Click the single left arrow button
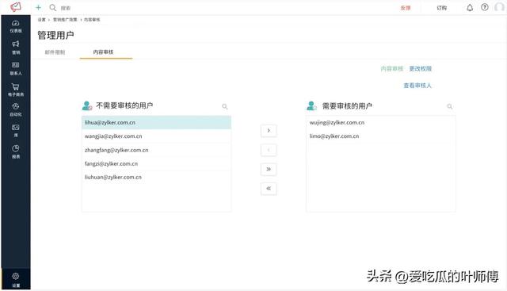 (269, 150)
